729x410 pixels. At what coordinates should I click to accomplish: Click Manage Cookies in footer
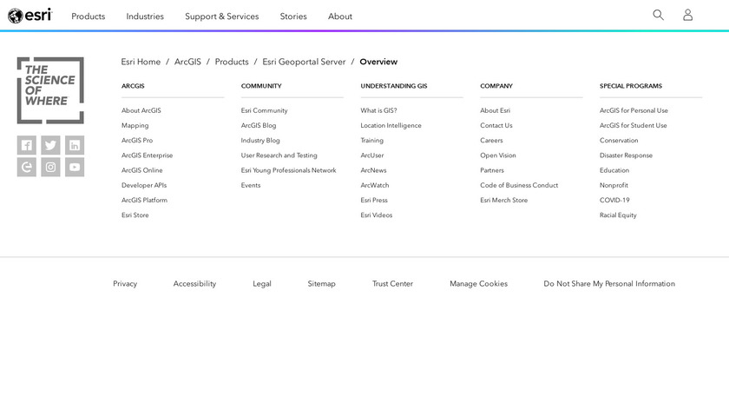tap(478, 284)
